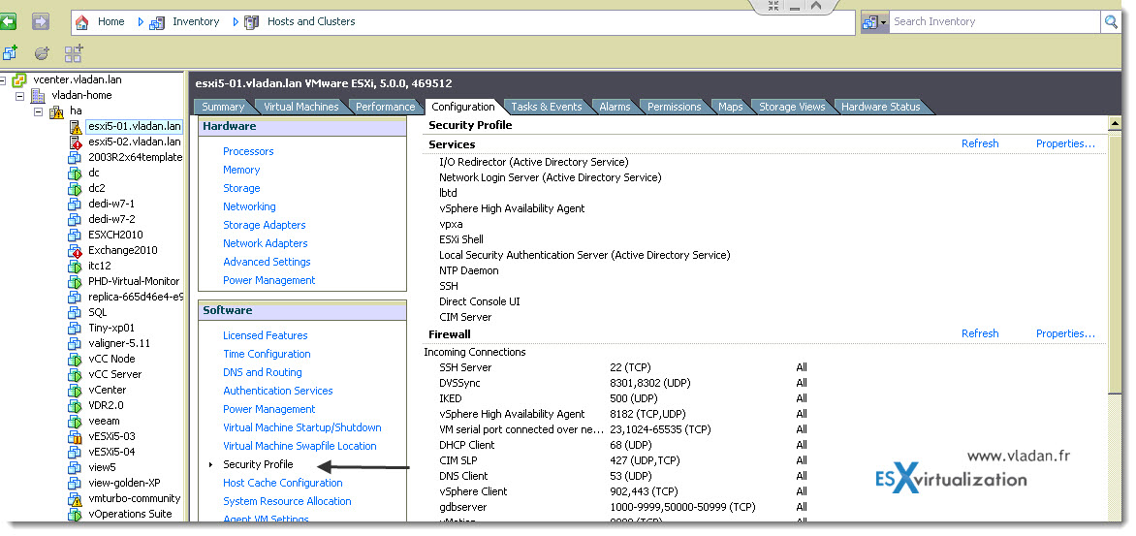This screenshot has width=1136, height=536.
Task: Switch to the Virtual Machines tab
Action: [x=300, y=107]
